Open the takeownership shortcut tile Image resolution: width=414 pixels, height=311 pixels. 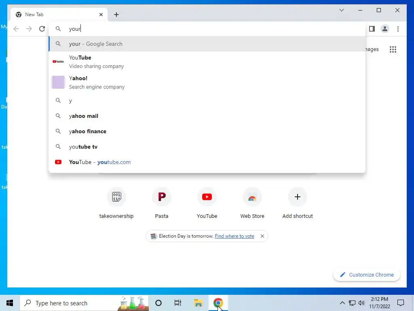[116, 203]
